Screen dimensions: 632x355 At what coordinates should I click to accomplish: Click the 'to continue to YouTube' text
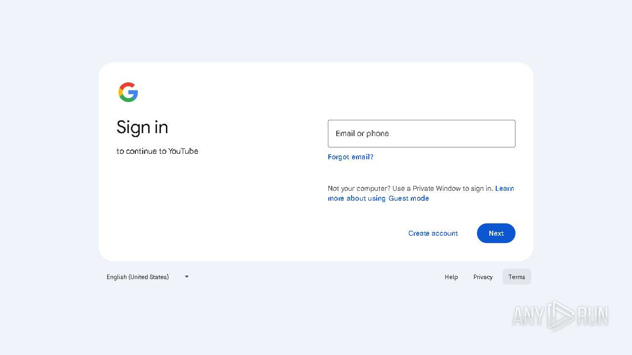coord(158,151)
